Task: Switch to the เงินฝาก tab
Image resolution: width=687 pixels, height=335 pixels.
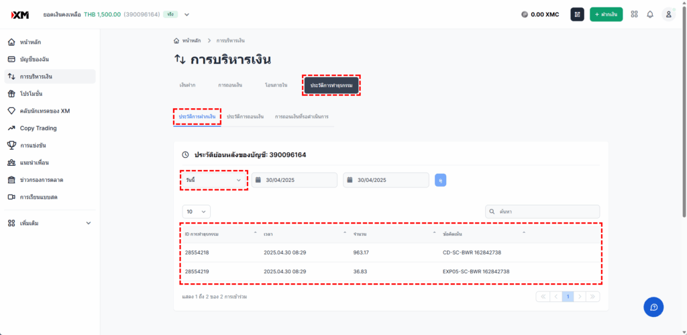Action: coord(188,85)
